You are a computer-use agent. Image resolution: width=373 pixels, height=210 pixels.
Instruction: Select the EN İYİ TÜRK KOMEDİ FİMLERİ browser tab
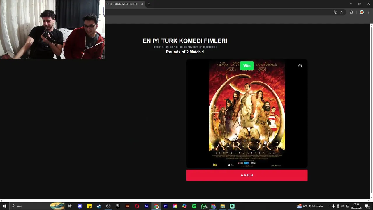(122, 4)
